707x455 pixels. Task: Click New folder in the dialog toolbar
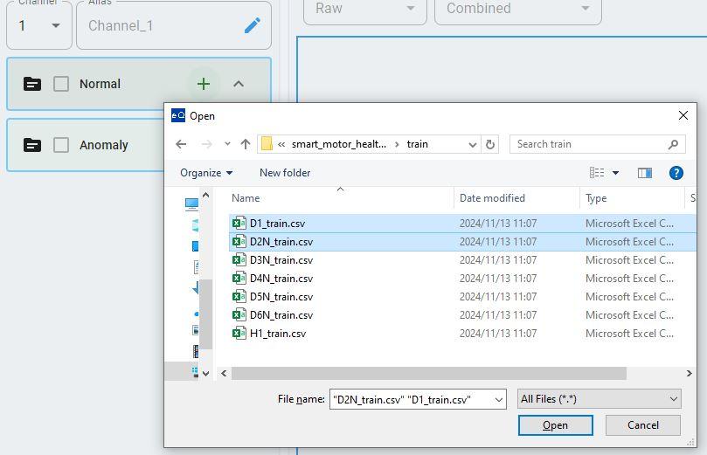[x=285, y=173]
